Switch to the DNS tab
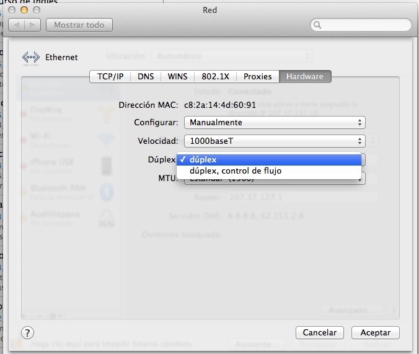 pos(146,76)
